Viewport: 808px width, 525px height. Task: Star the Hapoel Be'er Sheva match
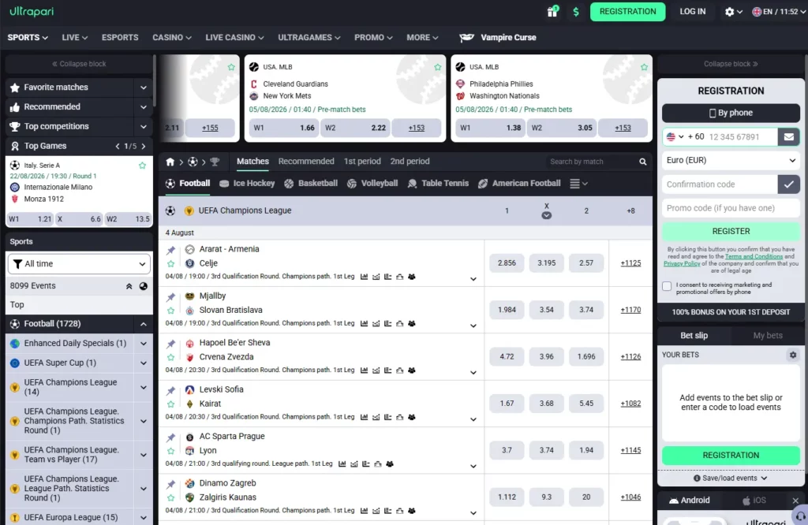(170, 357)
